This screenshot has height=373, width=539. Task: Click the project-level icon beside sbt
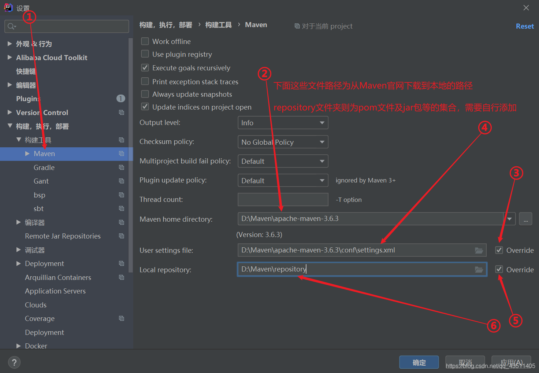(122, 208)
